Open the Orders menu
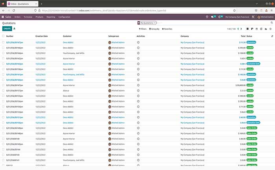The image size is (275, 170). point(17,17)
